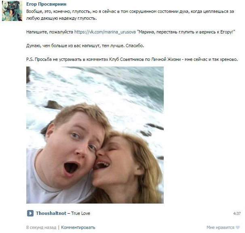Click the P.S. paragraph of the post
Screen dimensions: 245x233
(132, 59)
